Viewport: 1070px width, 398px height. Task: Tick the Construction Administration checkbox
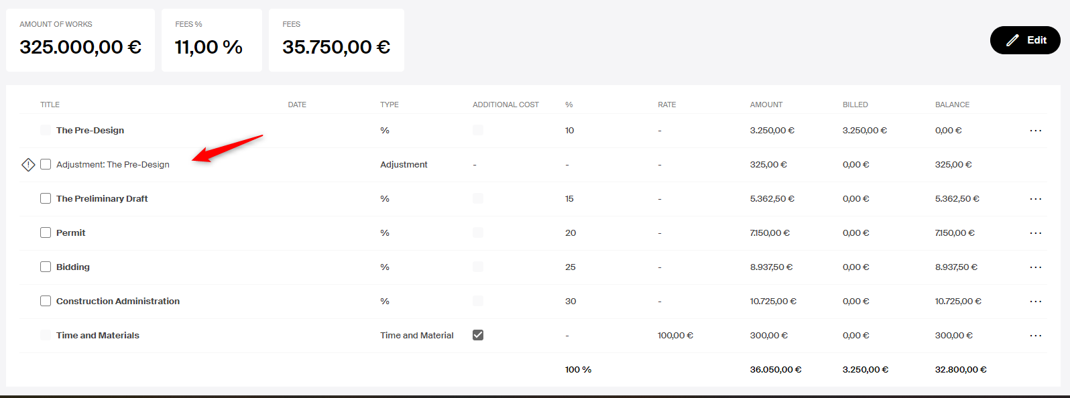click(46, 301)
